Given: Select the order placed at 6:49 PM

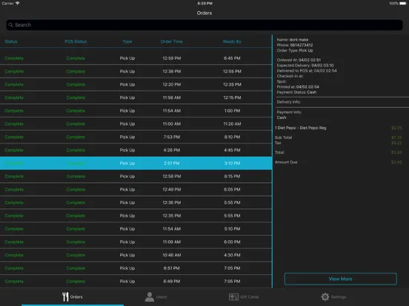Looking at the screenshot, I should coord(136,282).
